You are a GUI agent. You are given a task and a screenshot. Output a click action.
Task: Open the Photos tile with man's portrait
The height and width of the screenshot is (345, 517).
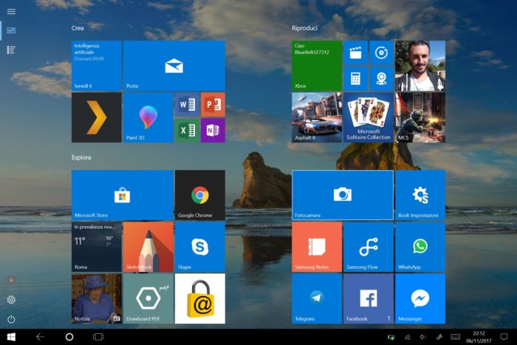coord(420,66)
